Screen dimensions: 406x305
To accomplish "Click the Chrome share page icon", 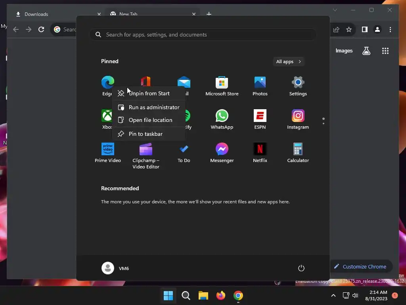I will (336, 29).
